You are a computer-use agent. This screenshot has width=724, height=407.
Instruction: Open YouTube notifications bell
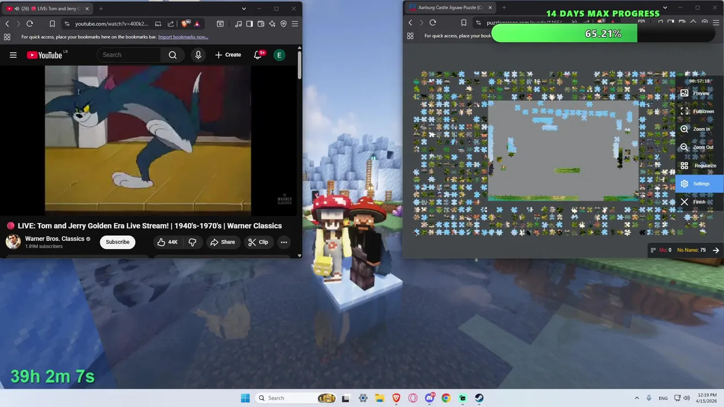pos(258,55)
